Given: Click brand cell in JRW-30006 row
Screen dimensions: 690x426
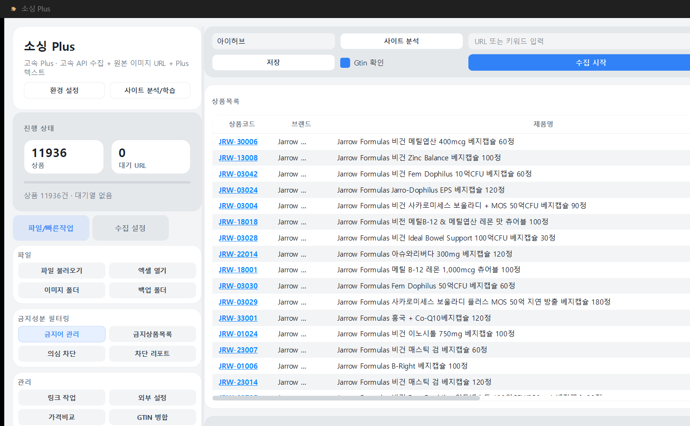Looking at the screenshot, I should tap(292, 142).
